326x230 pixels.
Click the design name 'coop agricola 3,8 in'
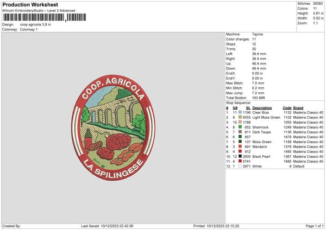tap(35, 24)
